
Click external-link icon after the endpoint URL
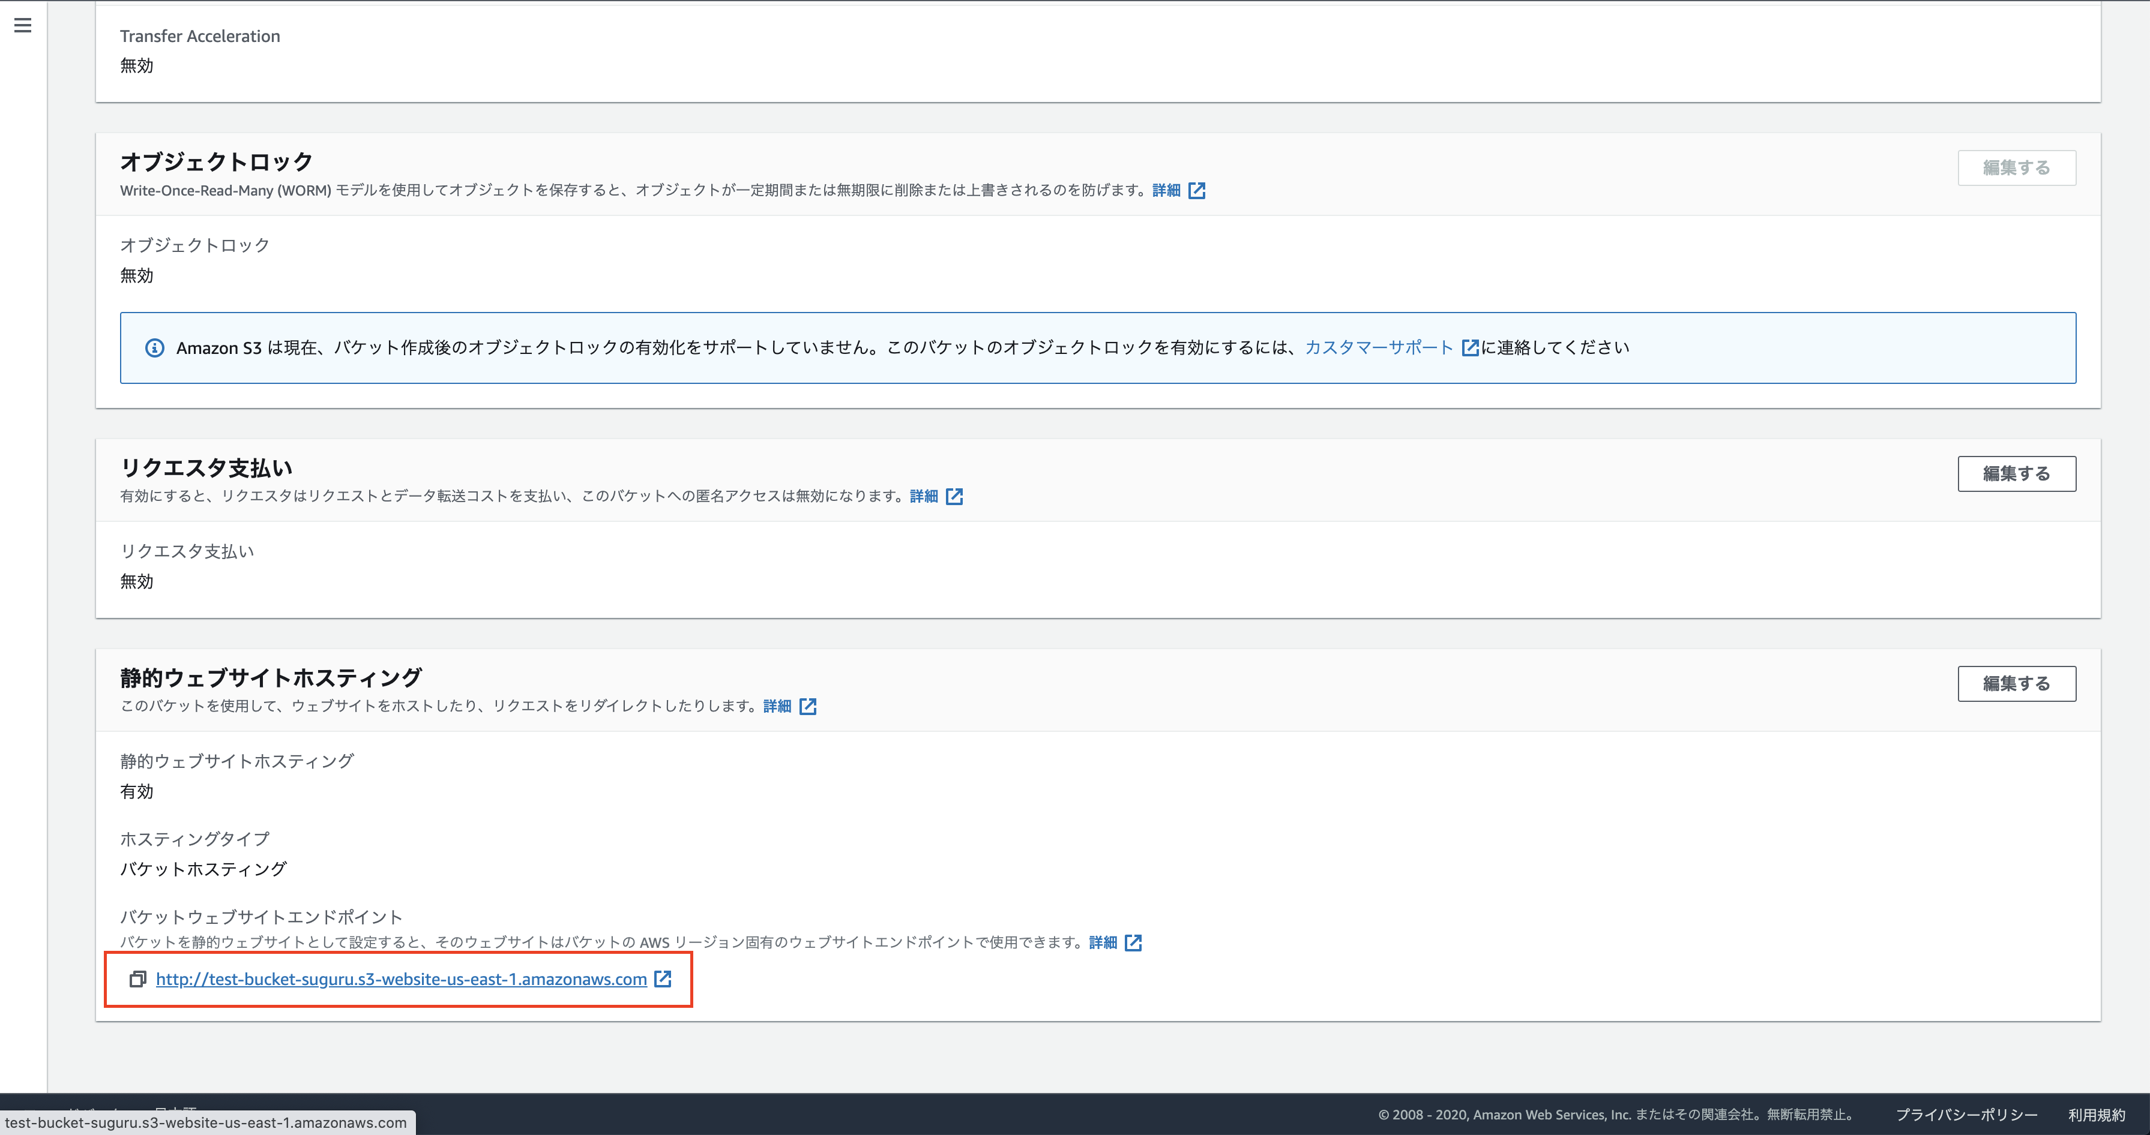[663, 979]
